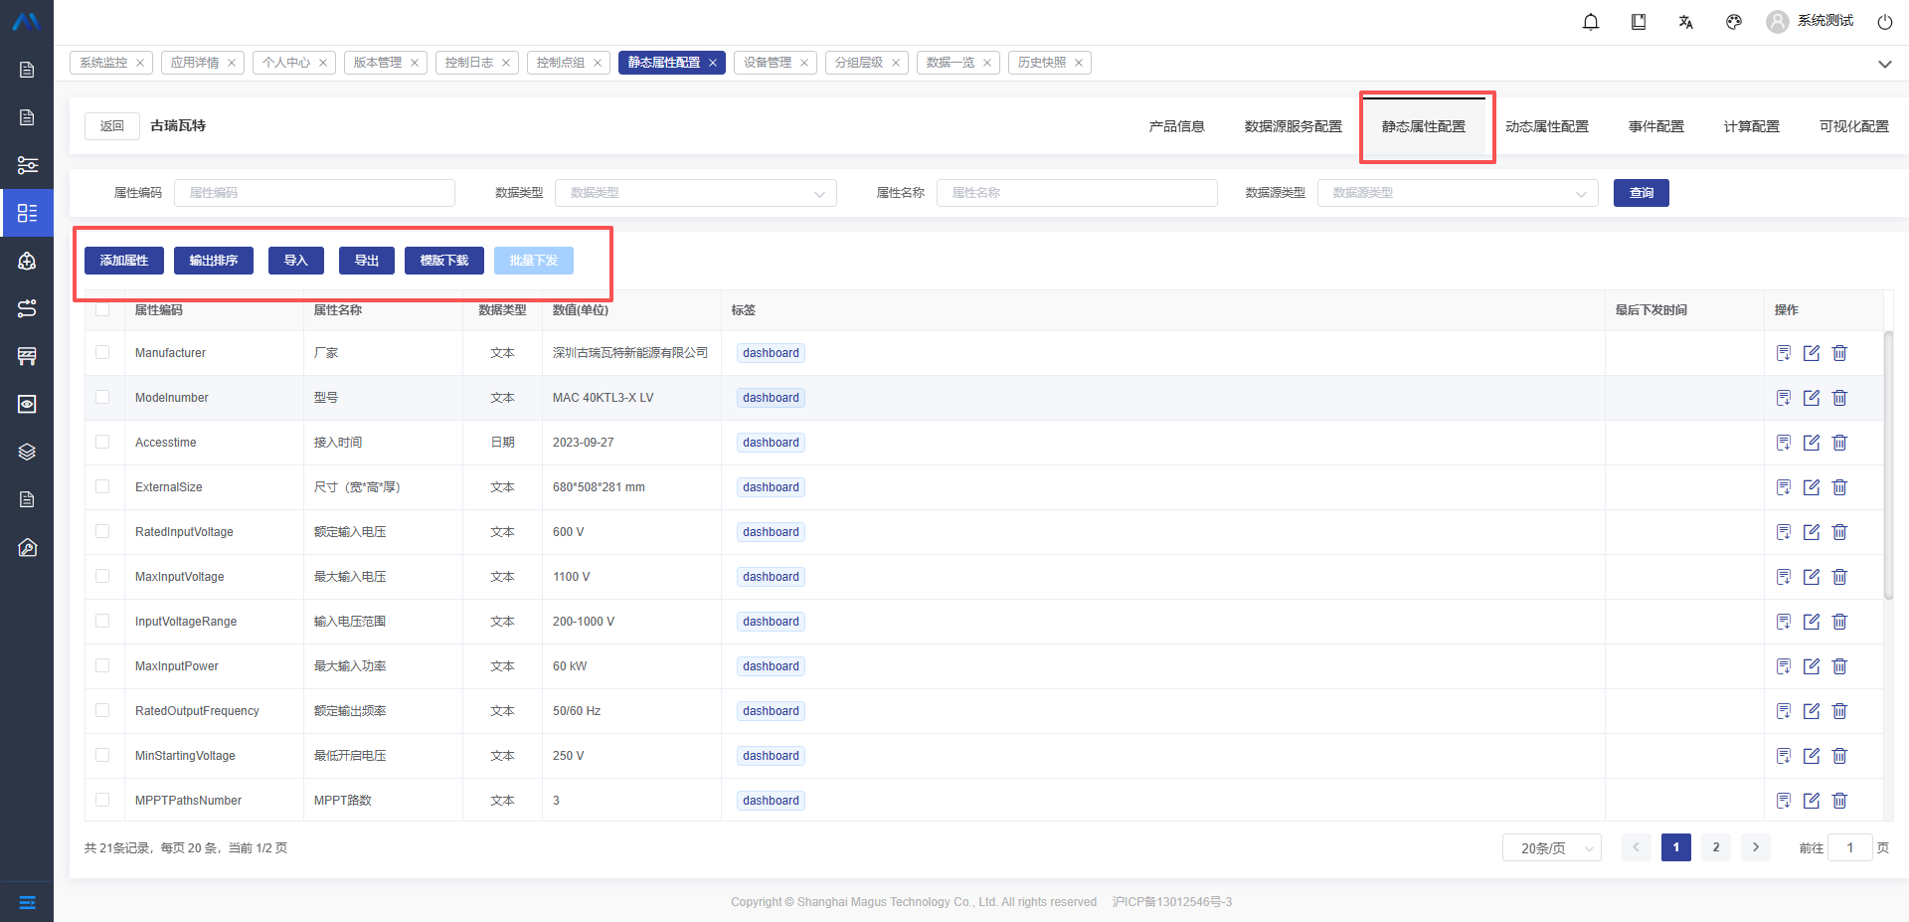1909x922 pixels.
Task: Click edit icon for Manufacturer row
Action: click(x=1812, y=353)
